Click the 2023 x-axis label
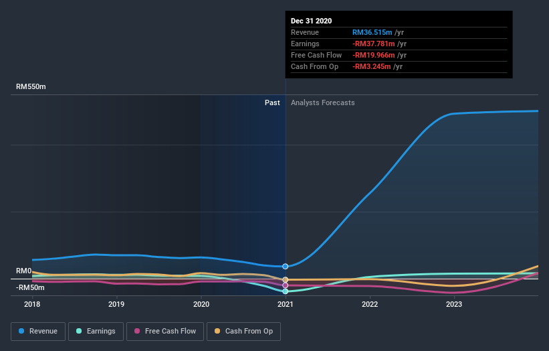This screenshot has height=351, width=549. tap(454, 304)
